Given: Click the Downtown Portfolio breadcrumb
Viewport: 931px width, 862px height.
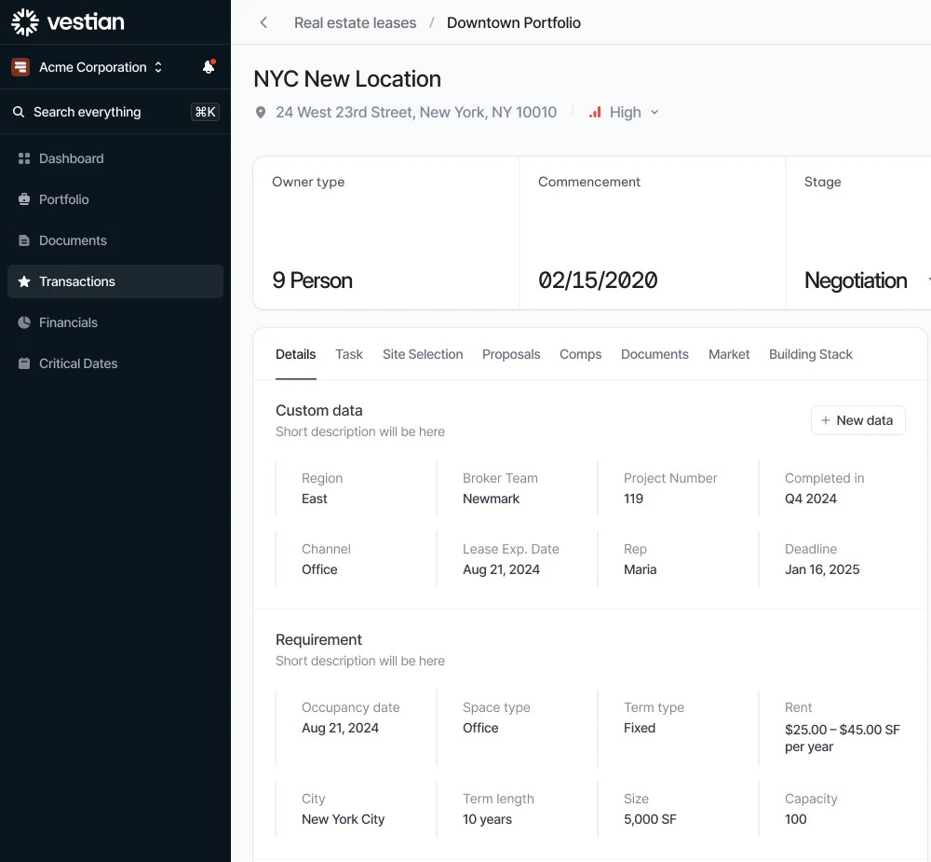Looking at the screenshot, I should coord(514,22).
